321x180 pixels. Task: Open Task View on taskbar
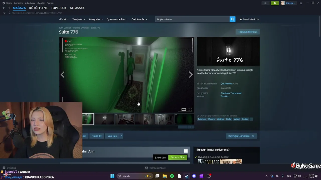[x=157, y=176]
